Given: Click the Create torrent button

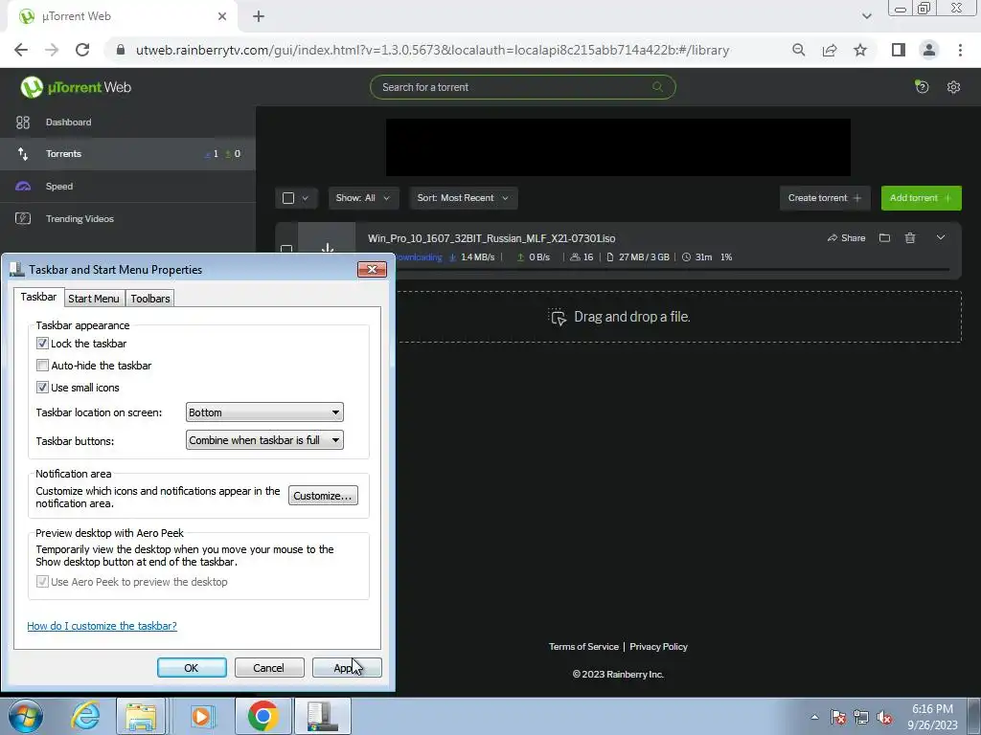Looking at the screenshot, I should click(825, 198).
